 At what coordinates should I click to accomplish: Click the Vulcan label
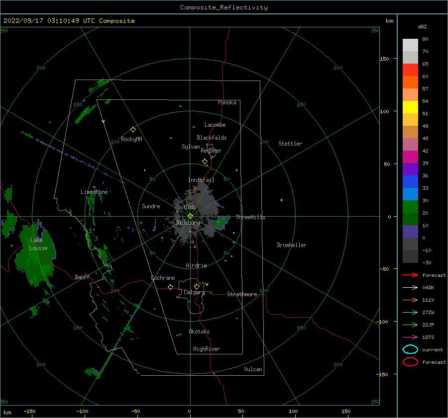pyautogui.click(x=253, y=369)
